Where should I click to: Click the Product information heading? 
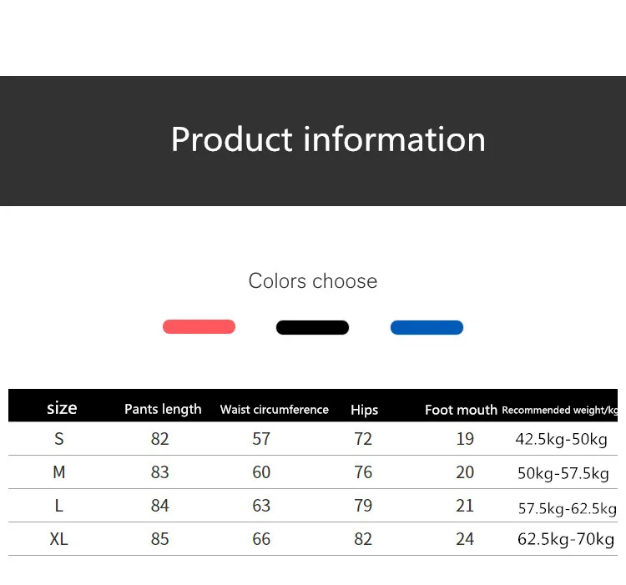click(x=328, y=139)
